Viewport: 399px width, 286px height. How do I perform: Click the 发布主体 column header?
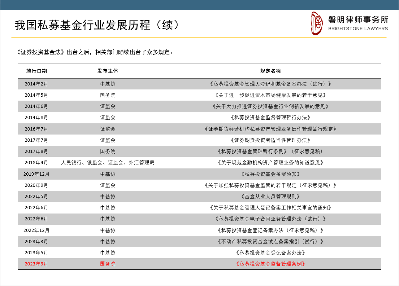(108, 71)
